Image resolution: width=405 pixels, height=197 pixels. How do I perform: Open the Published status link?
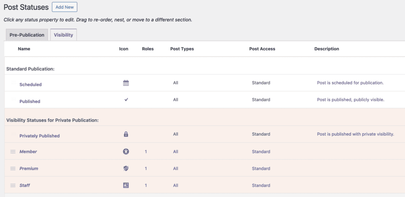pos(30,101)
